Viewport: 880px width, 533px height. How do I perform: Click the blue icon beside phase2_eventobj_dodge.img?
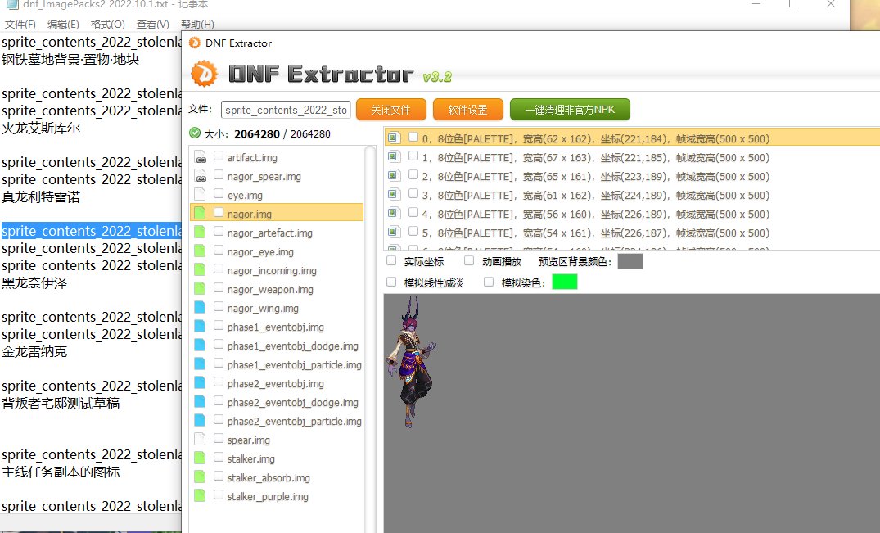click(x=200, y=402)
